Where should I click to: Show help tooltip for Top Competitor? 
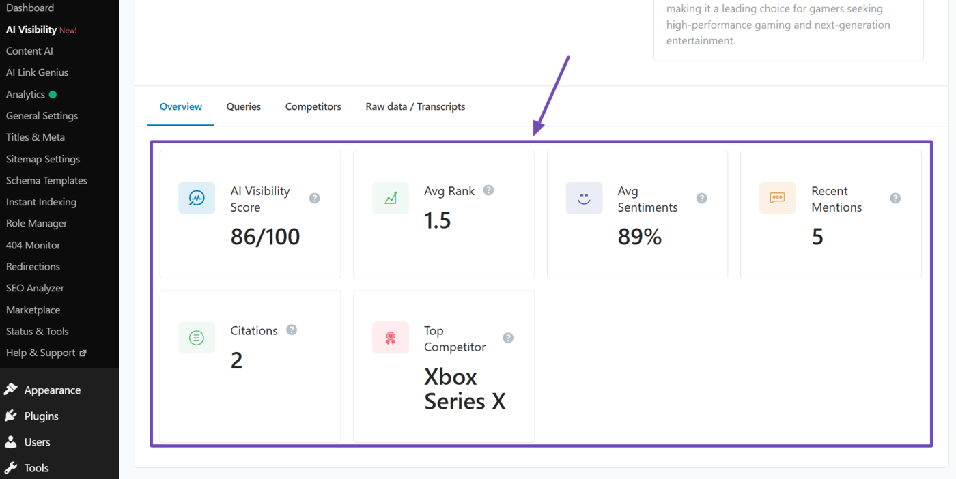(508, 338)
